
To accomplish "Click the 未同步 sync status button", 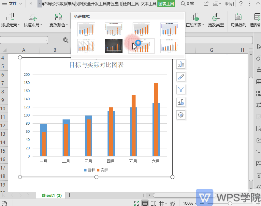I will [x=229, y=4].
